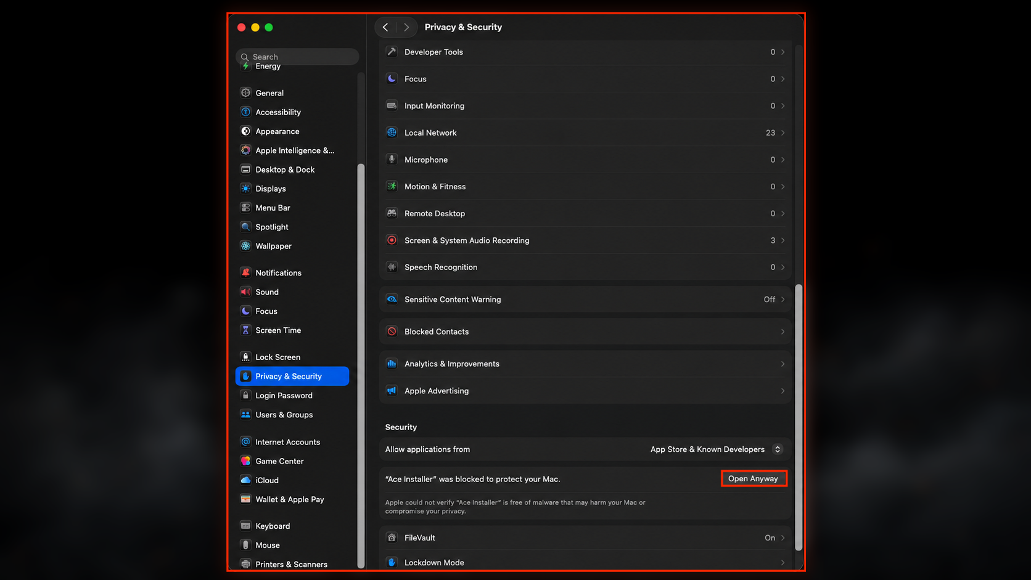Viewport: 1031px width, 580px height.
Task: Click the Blocked Contacts icon
Action: 392,332
